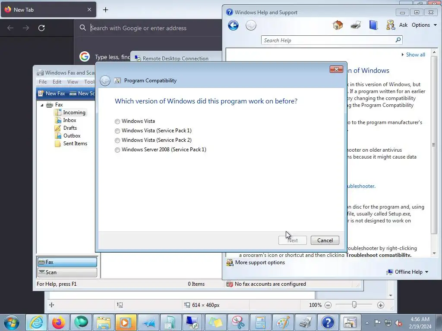Viewport: 442px width, 331px height.
Task: Click zoom out minus button in Paint
Action: [328, 305]
